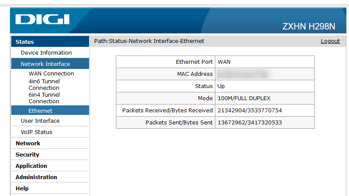Click the Logout link
Viewport: 349px width, 196px height.
pos(330,41)
